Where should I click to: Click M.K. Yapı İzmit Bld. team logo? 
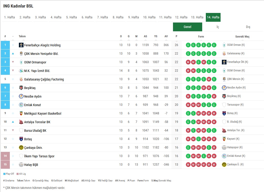(x=21, y=71)
